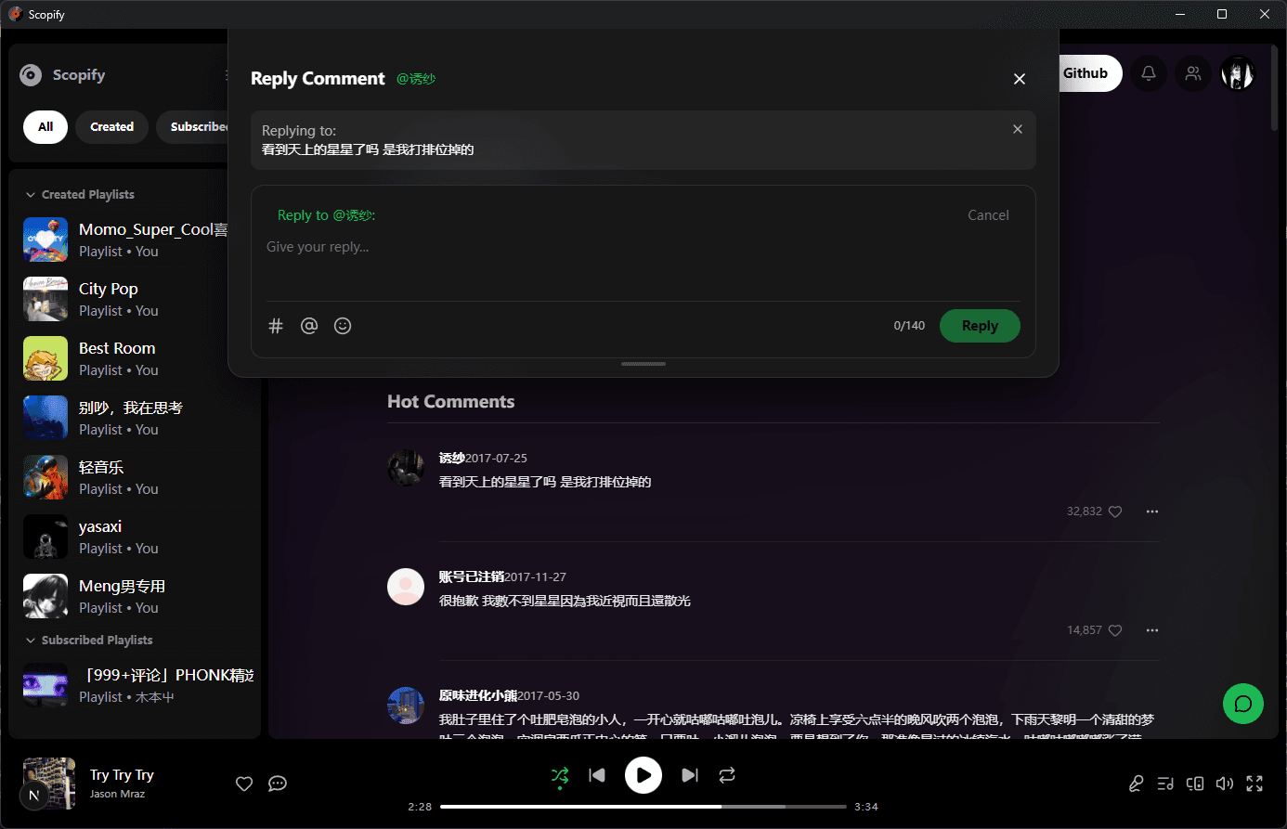Screen dimensions: 1287x829
Task: Go to the Scopify home logo
Action: click(63, 75)
